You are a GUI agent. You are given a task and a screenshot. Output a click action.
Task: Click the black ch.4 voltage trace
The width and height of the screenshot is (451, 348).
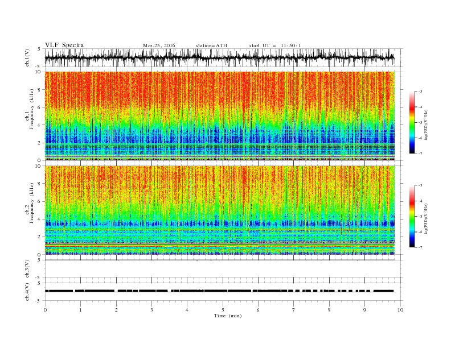[219, 291]
